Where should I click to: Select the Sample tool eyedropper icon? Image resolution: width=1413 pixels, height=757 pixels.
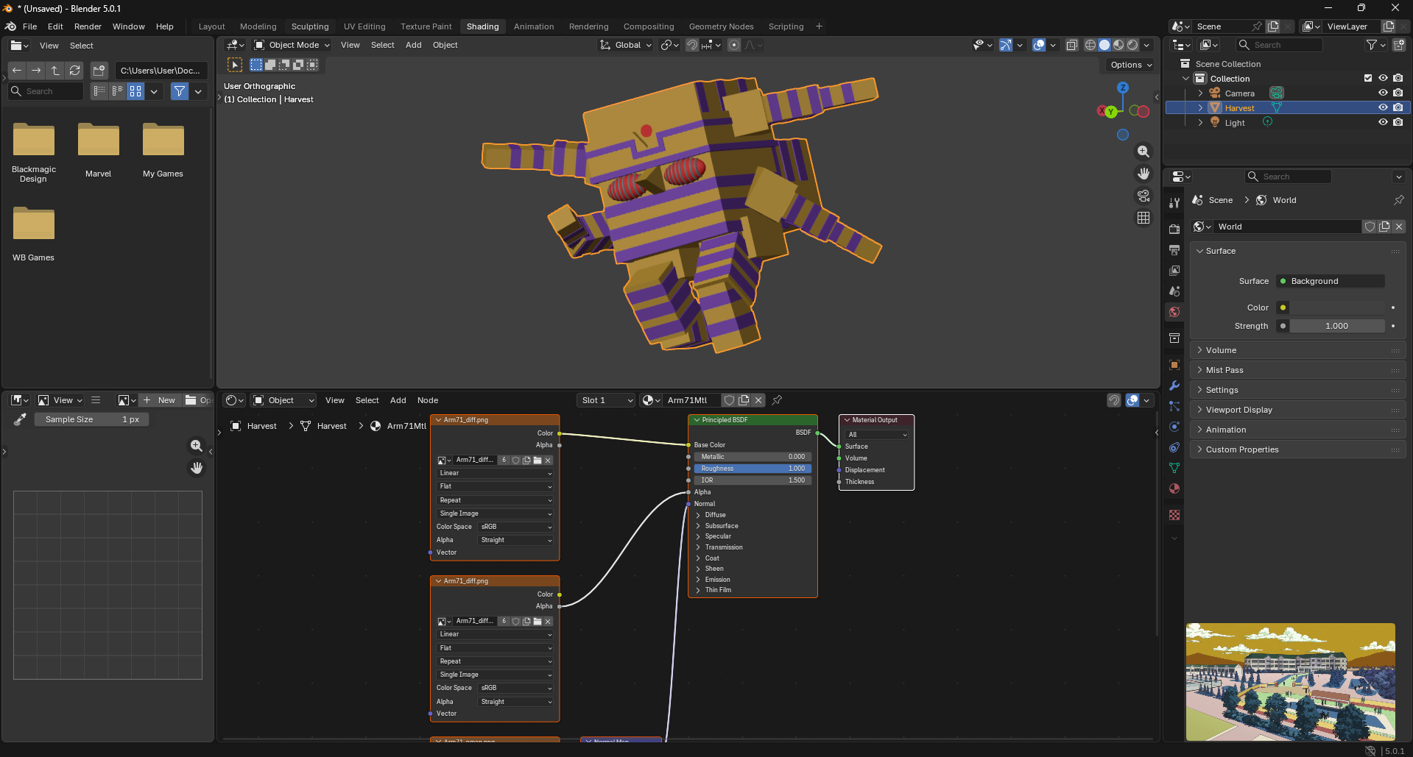tap(20, 419)
